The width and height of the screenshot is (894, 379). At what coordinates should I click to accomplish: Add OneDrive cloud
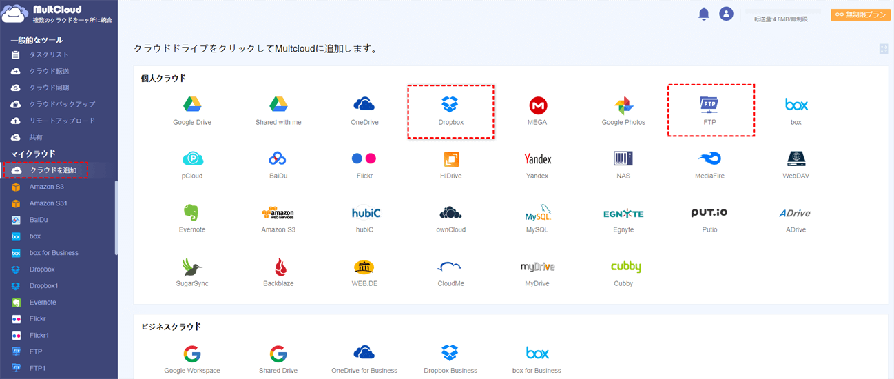click(364, 111)
